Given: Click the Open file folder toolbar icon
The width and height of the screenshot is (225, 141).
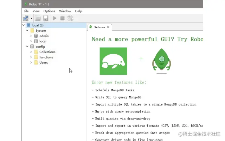Looking at the screenshot, I should point(38,18).
